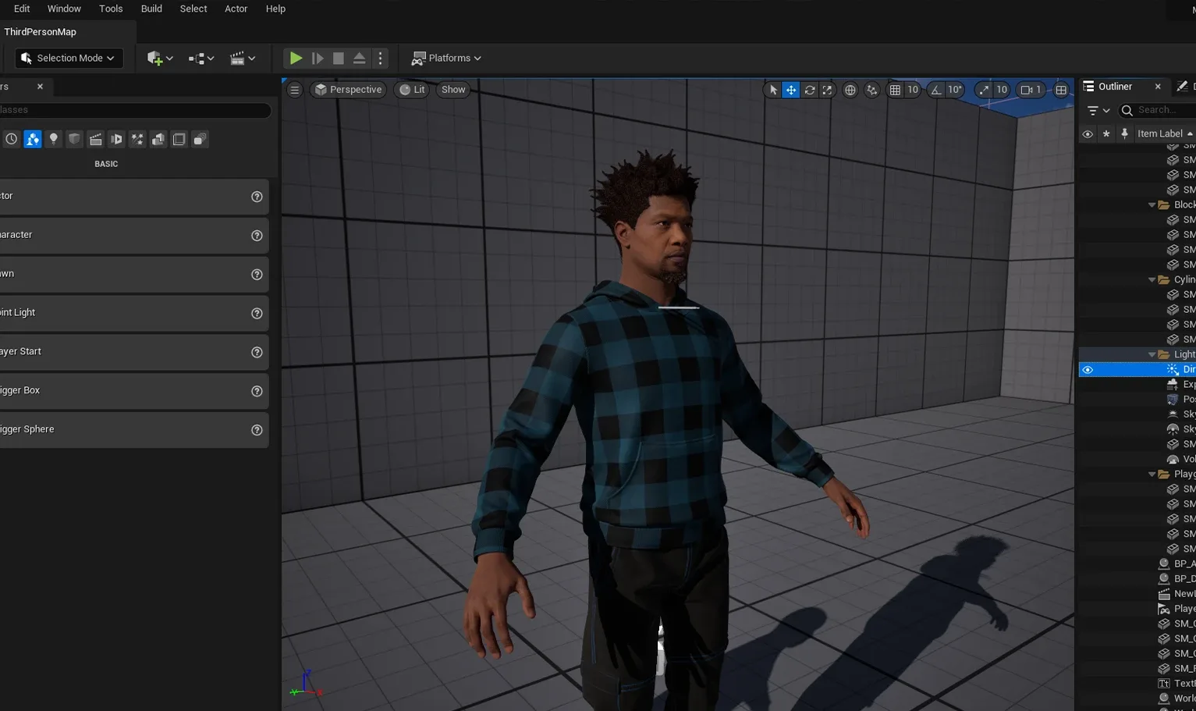Open the Build menu
Screen dimensions: 1196x711
[151, 9]
